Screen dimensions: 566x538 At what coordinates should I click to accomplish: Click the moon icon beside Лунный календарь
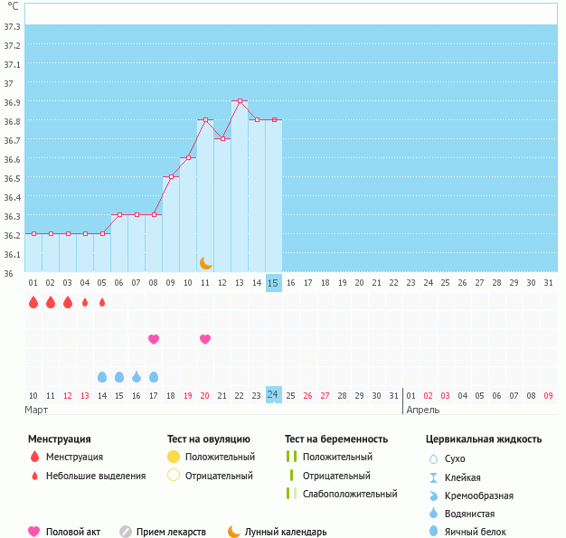(x=234, y=532)
